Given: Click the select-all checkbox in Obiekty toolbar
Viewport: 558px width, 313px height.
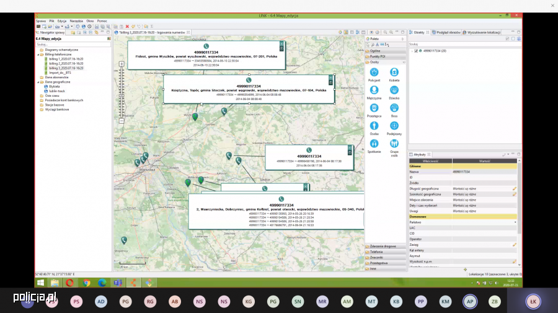Looking at the screenshot, I should 507,38.
